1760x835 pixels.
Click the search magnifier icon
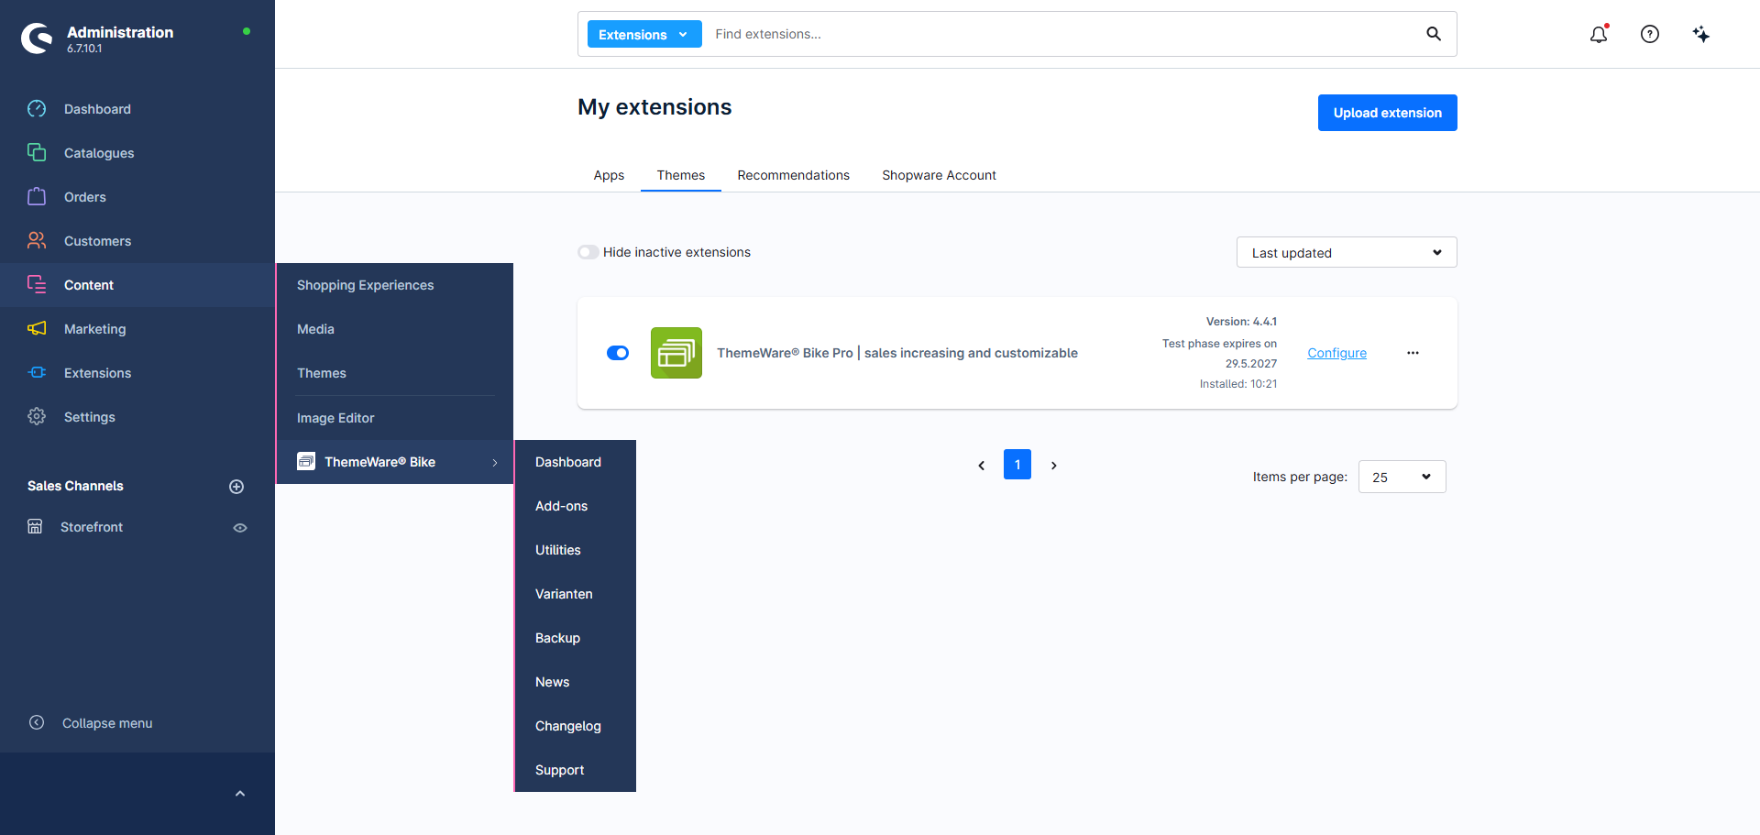1434,34
